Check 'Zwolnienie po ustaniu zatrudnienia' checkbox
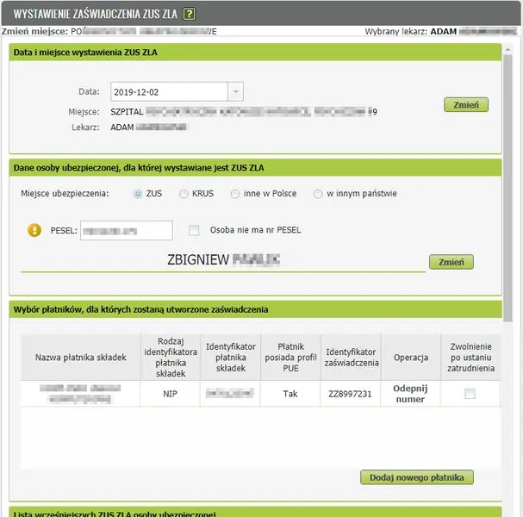 tap(470, 394)
